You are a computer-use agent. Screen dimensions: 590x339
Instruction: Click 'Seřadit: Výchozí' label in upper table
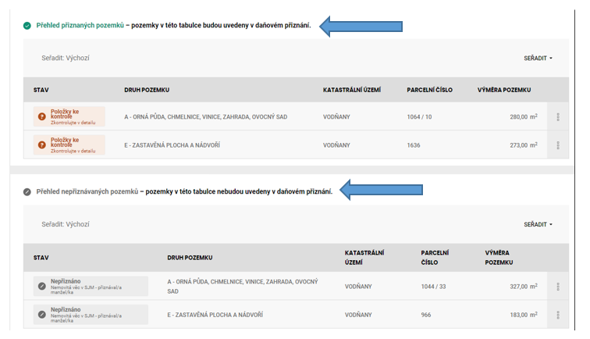[66, 59]
